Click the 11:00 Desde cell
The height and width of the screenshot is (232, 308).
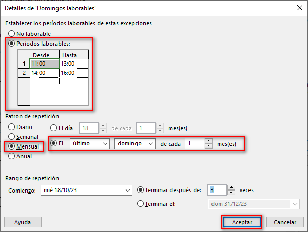(x=44, y=64)
